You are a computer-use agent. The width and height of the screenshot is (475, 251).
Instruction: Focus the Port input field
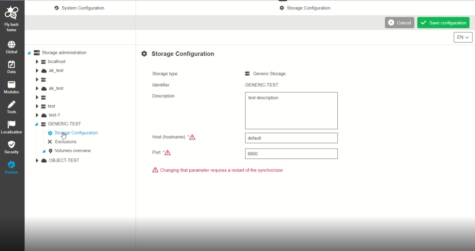291,154
